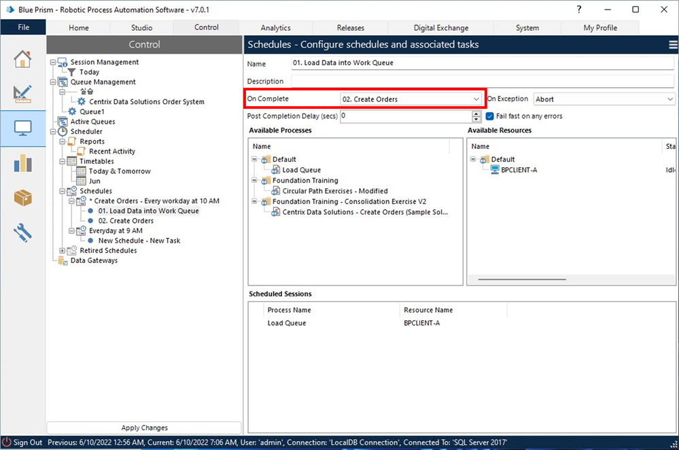Select Everyday at 9 AM schedule

coord(116,230)
